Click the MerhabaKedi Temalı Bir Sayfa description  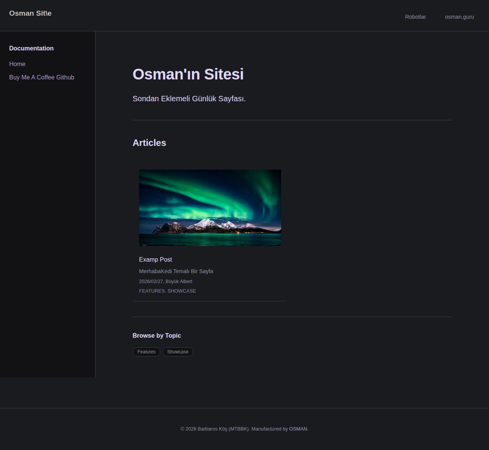[x=176, y=271]
